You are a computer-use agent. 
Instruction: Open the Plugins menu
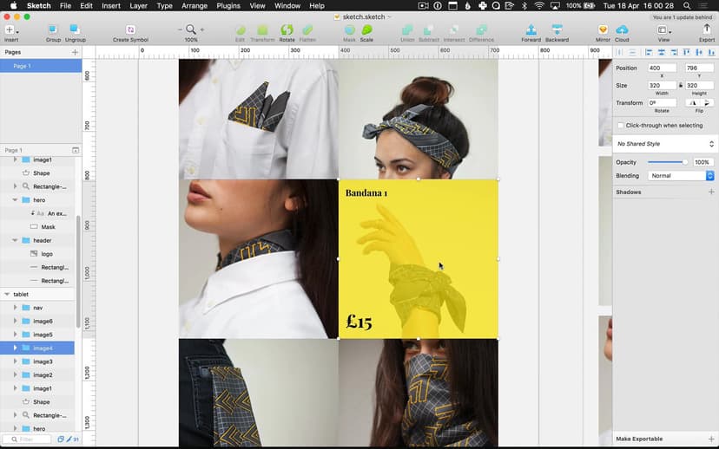[228, 6]
